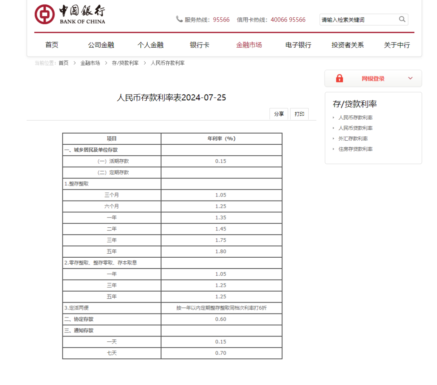Click the red lock icon
437x385 pixels.
pos(339,78)
